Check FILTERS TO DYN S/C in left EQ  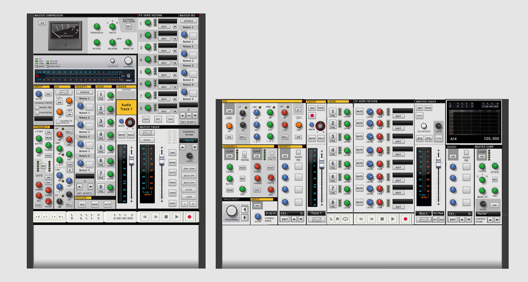[58, 122]
